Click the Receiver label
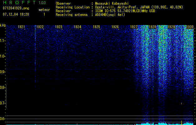 pyautogui.click(x=63, y=11)
